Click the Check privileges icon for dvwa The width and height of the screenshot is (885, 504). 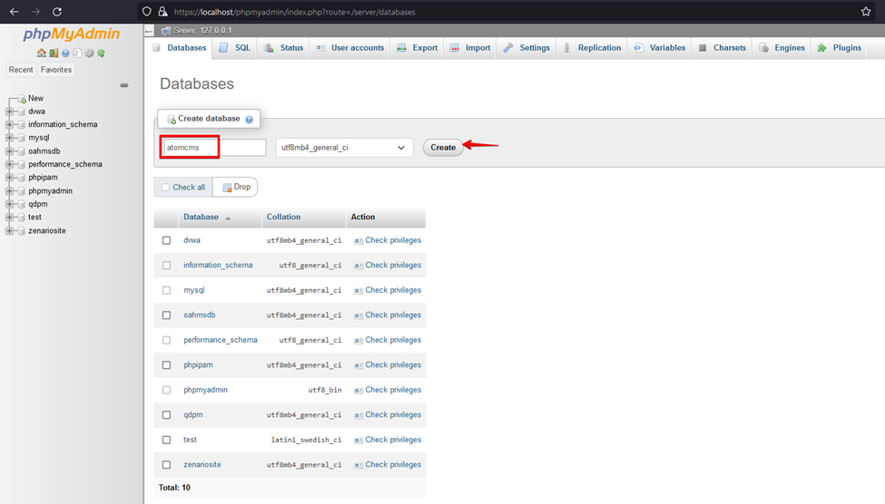(x=358, y=241)
